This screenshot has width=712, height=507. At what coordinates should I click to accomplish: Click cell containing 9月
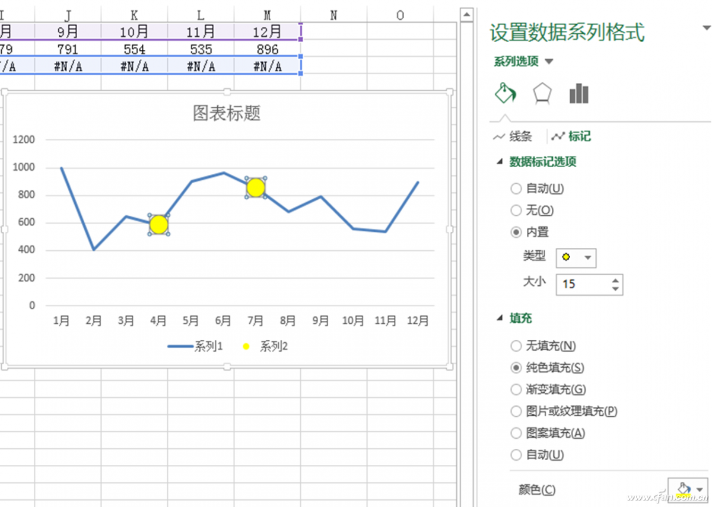[x=68, y=31]
